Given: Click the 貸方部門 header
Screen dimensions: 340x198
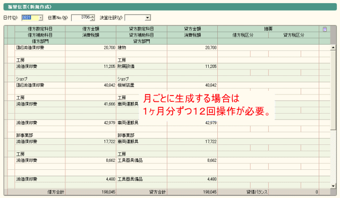Looking at the screenshot, I should (x=141, y=41).
